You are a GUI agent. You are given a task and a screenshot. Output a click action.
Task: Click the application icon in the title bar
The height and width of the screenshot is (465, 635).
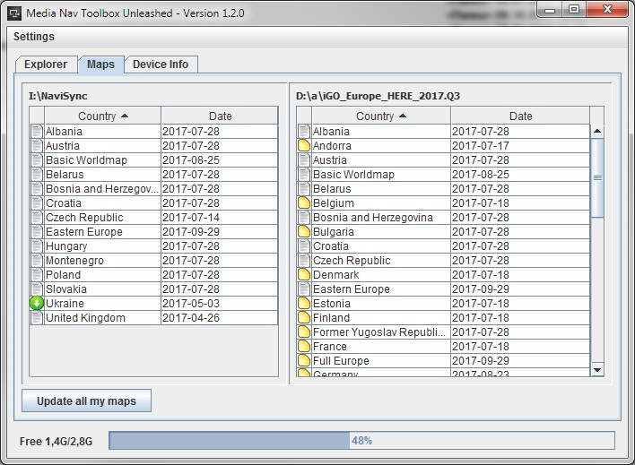pos(15,13)
